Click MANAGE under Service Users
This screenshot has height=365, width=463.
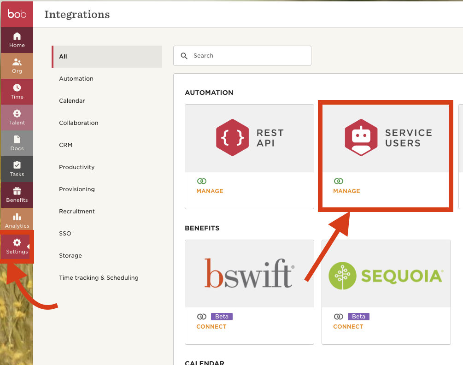346,191
